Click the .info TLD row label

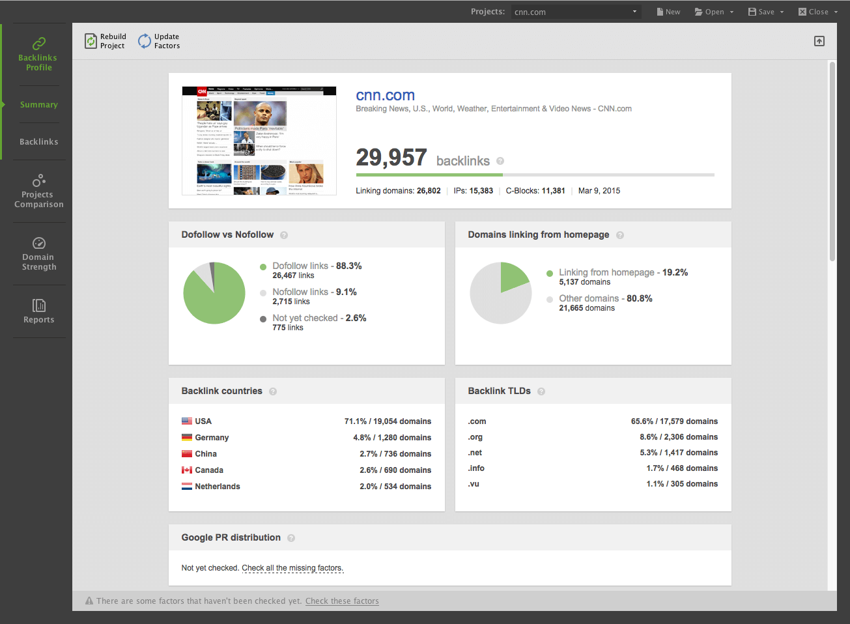coord(476,468)
